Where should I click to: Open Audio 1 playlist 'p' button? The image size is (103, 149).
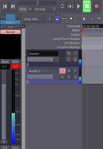click(x=62, y=77)
